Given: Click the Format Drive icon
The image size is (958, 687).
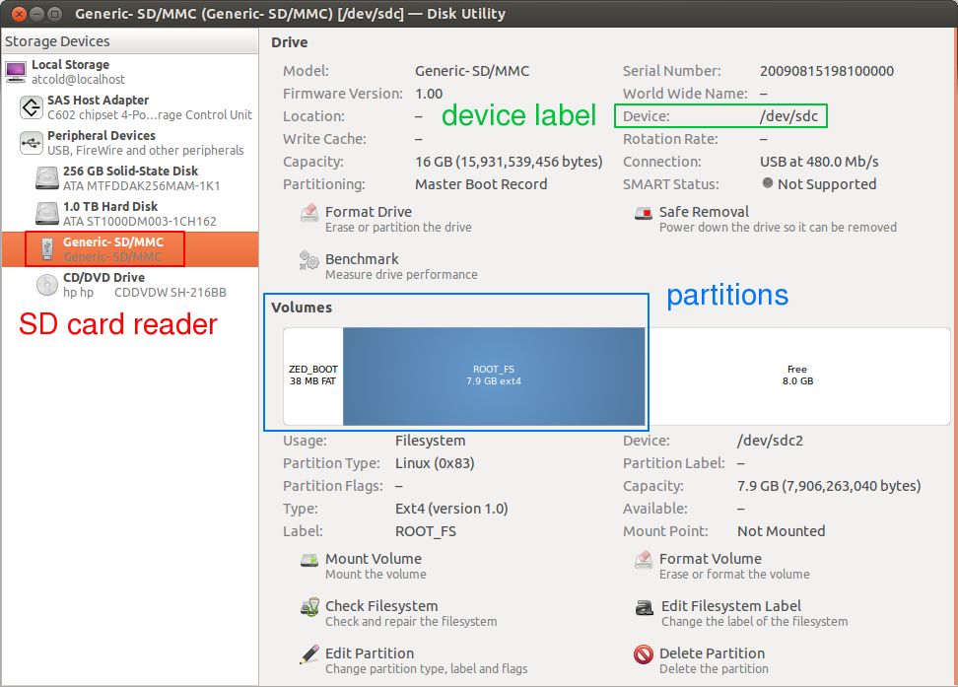Looking at the screenshot, I should pos(308,213).
